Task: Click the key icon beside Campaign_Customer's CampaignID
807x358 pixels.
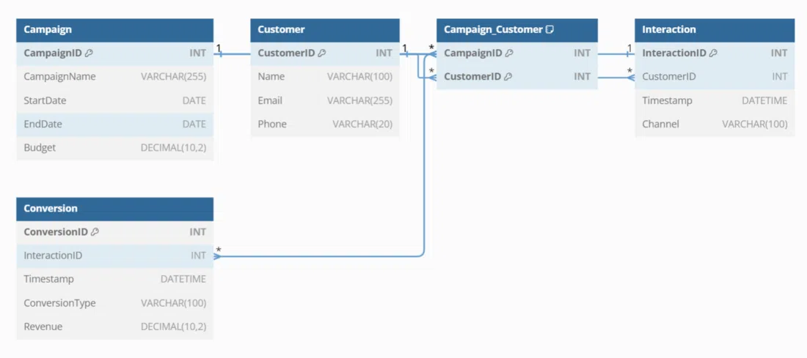Action: coord(509,53)
